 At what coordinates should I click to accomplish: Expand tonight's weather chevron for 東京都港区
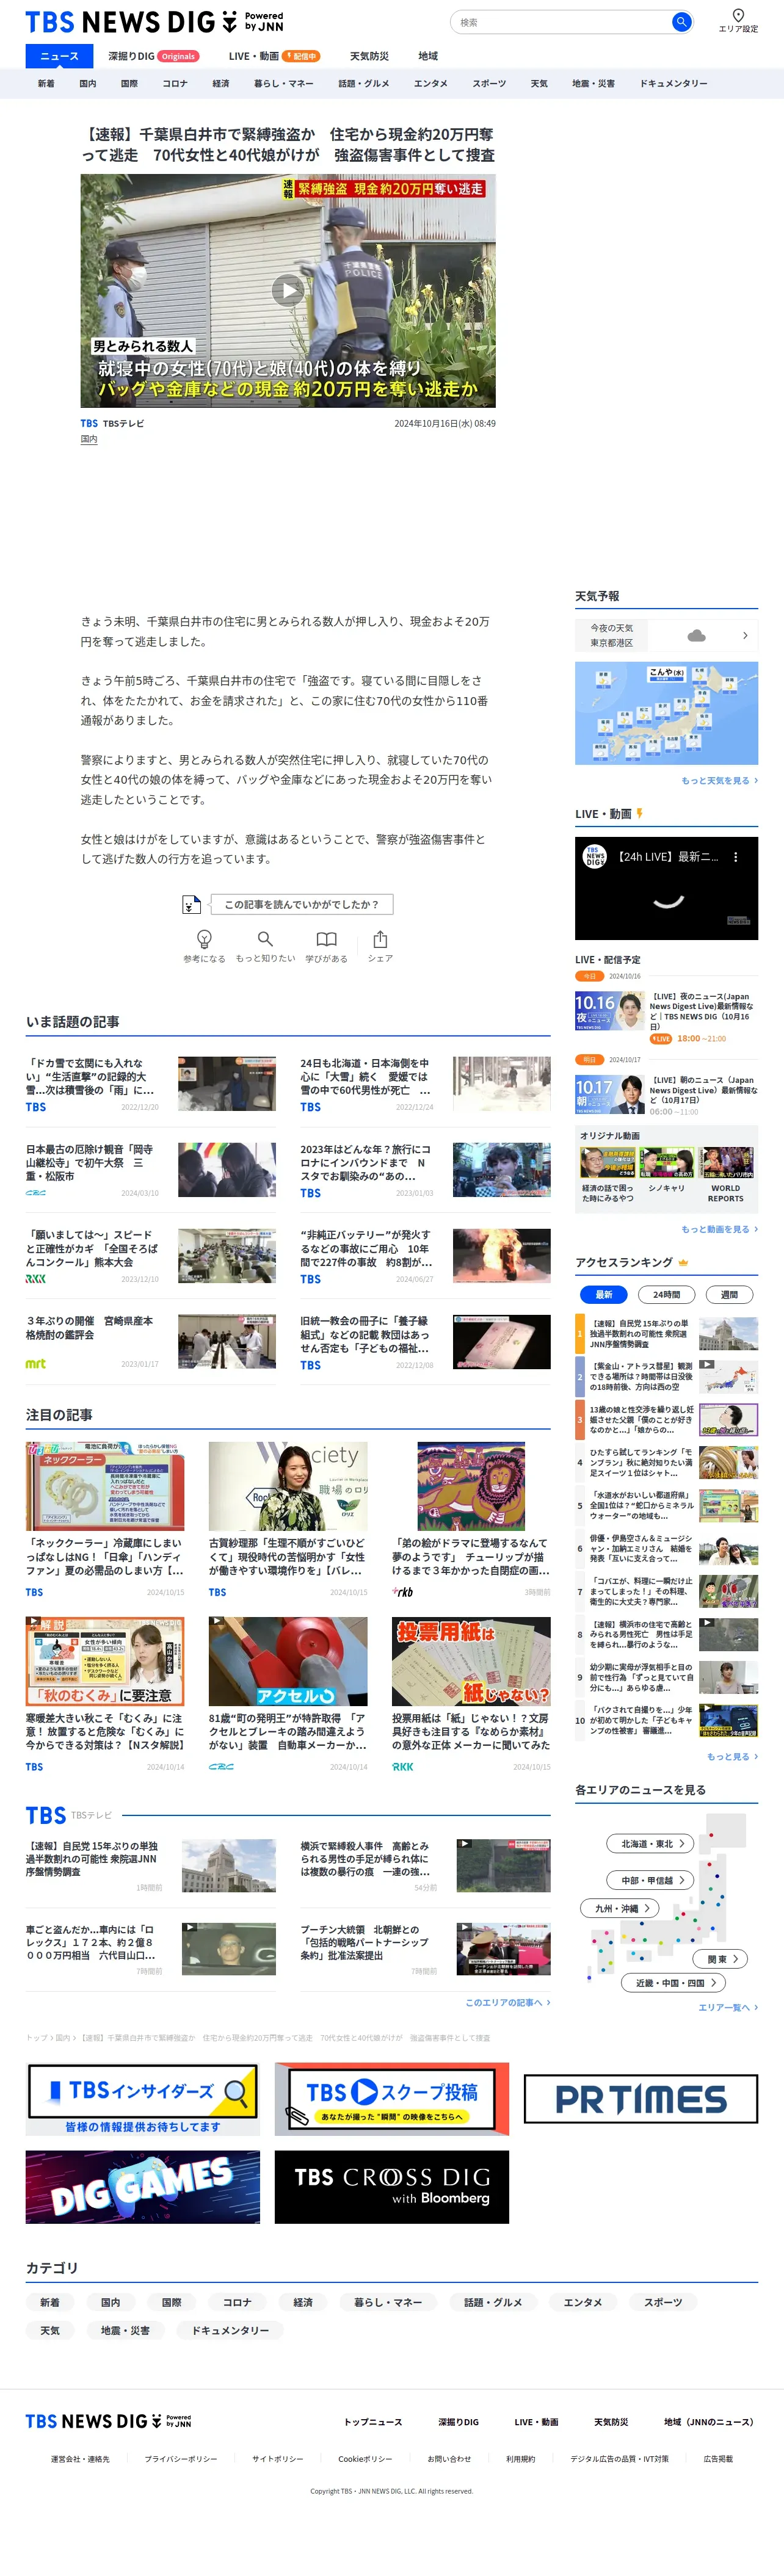pos(745,635)
